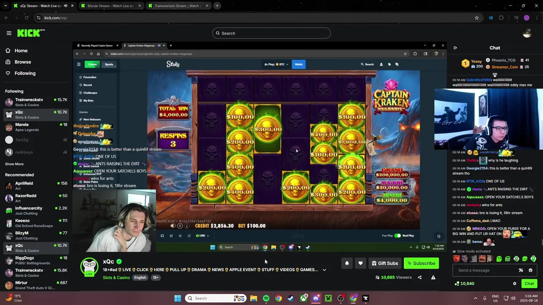Viewport: 543px width, 305px height.
Task: Open chat settings gear icon
Action: (515, 284)
